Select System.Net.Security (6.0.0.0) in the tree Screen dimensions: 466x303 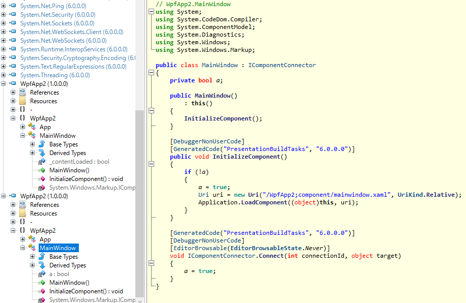(x=57, y=15)
